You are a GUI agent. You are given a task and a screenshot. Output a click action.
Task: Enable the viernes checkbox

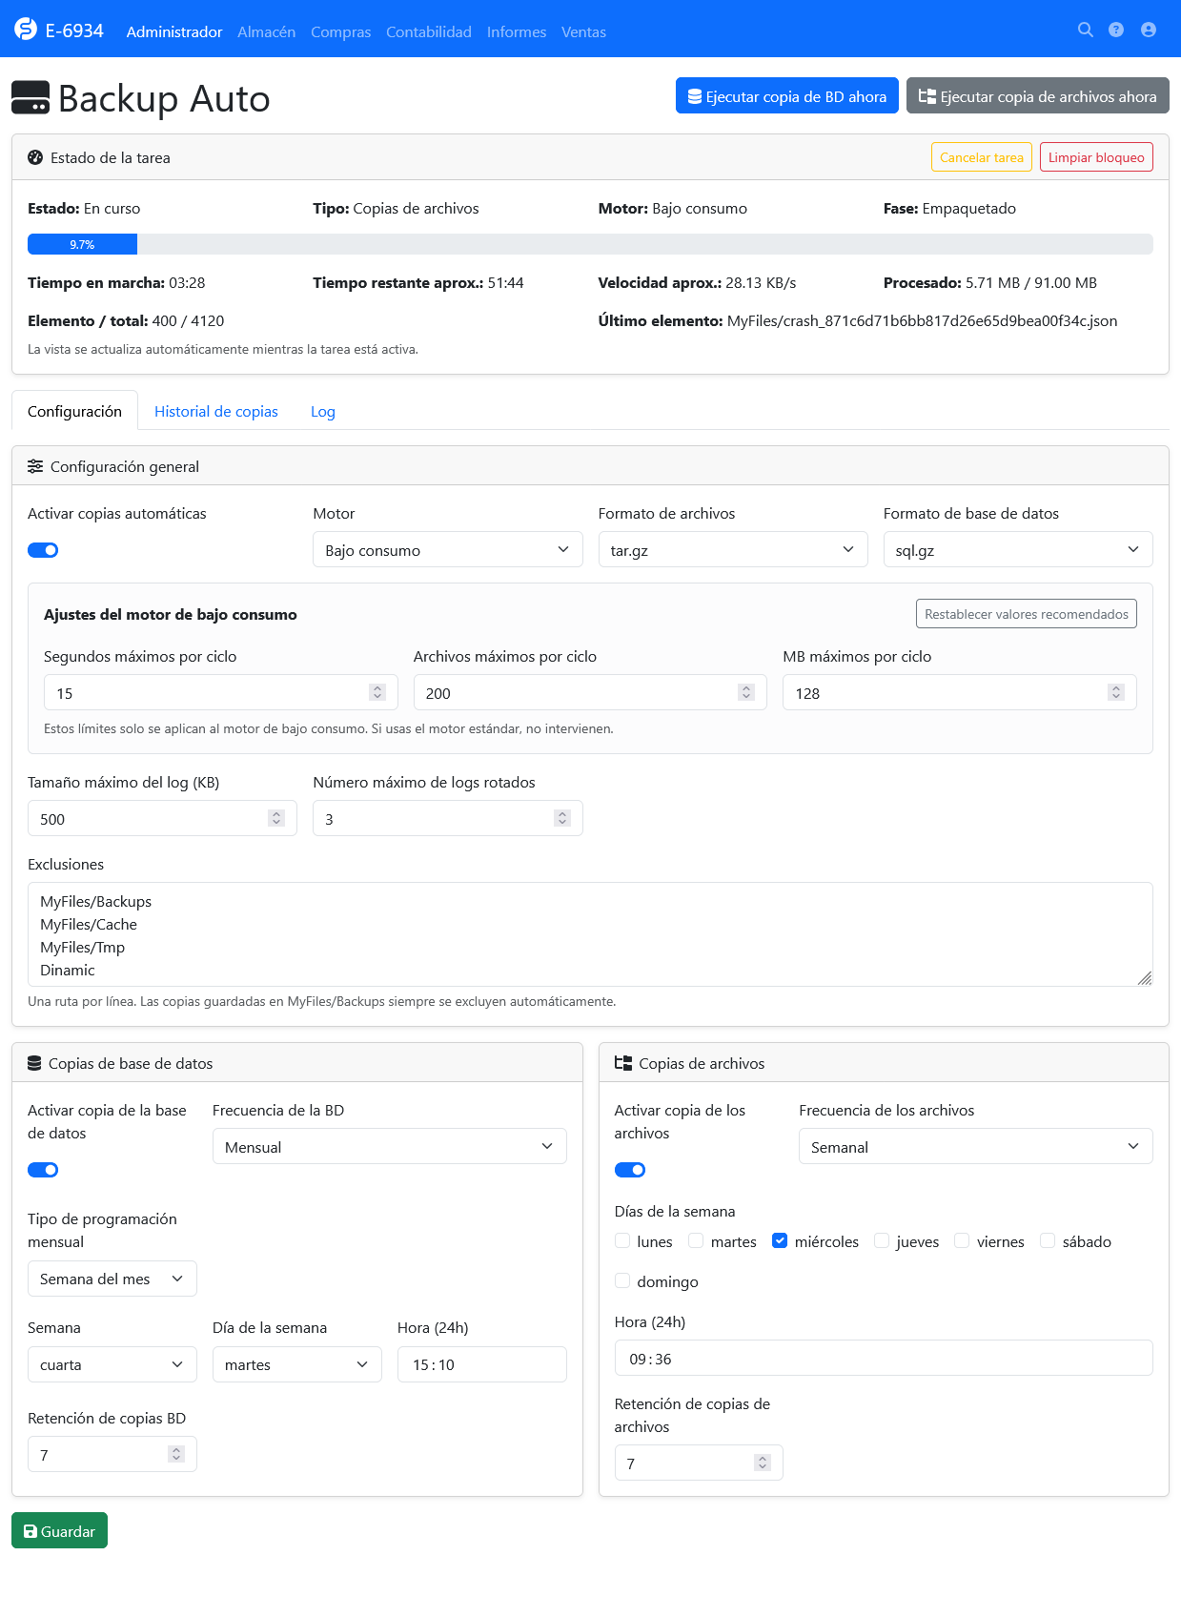(962, 1240)
